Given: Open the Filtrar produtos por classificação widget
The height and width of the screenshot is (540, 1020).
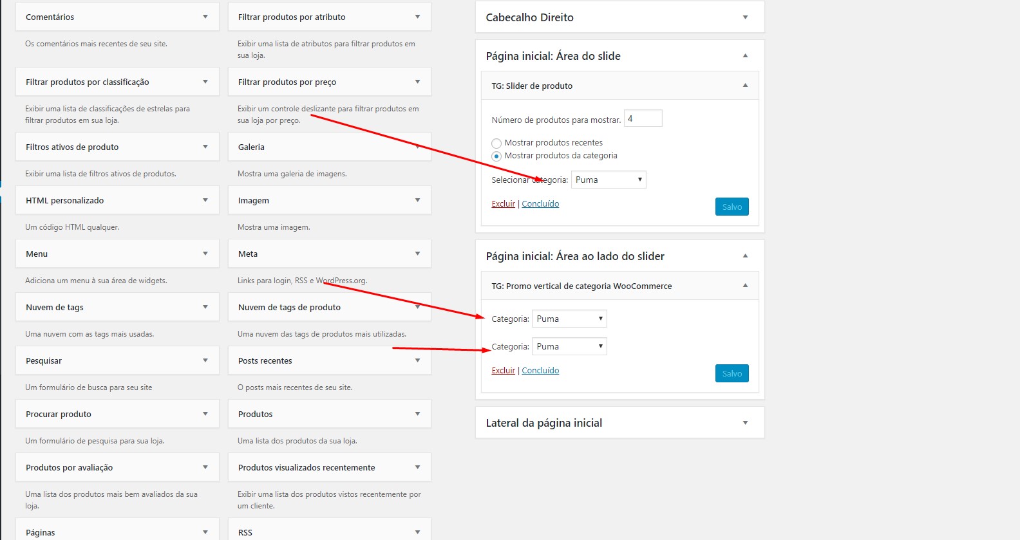Looking at the screenshot, I should (x=117, y=82).
